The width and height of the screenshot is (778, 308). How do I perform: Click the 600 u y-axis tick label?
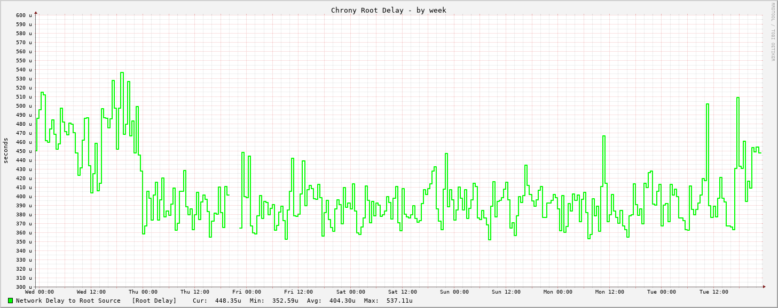(23, 15)
